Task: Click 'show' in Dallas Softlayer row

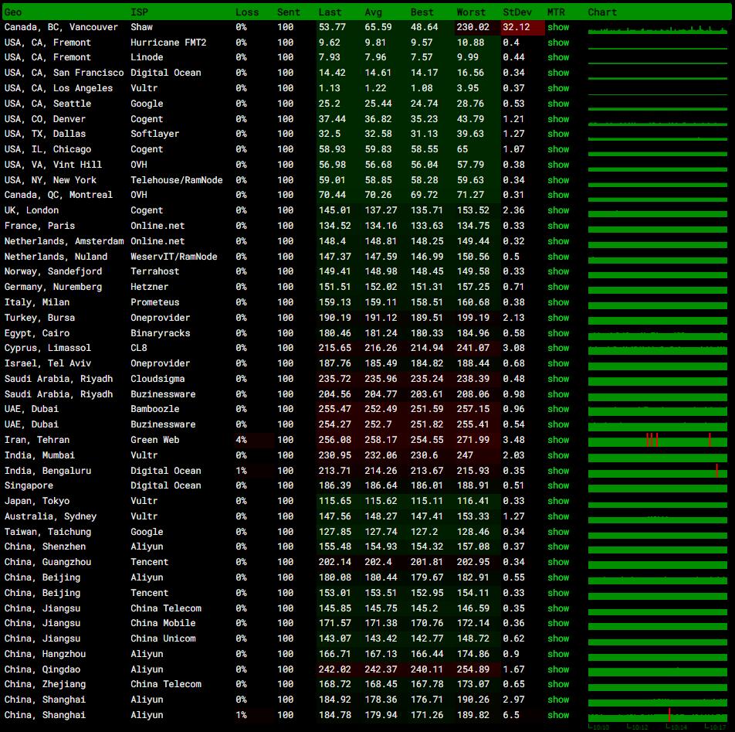Action: [558, 134]
